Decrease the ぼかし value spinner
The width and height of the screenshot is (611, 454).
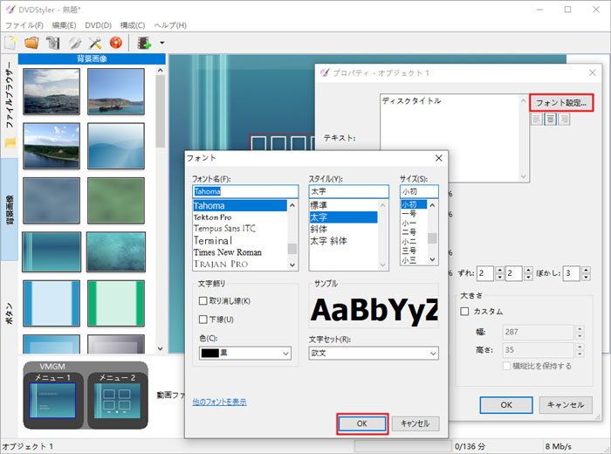(586, 277)
